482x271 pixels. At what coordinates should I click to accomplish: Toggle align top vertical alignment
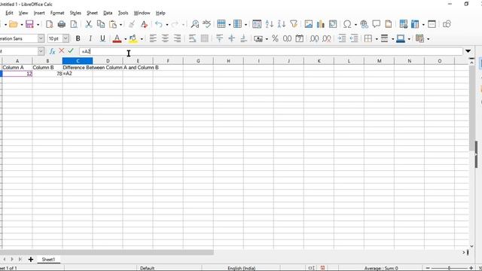pos(219,38)
